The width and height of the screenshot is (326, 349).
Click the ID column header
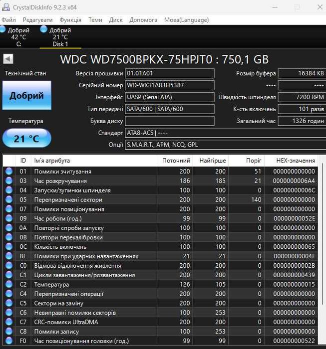tap(23, 161)
